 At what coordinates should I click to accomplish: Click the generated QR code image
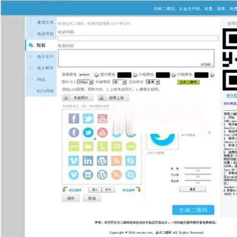(230, 59)
